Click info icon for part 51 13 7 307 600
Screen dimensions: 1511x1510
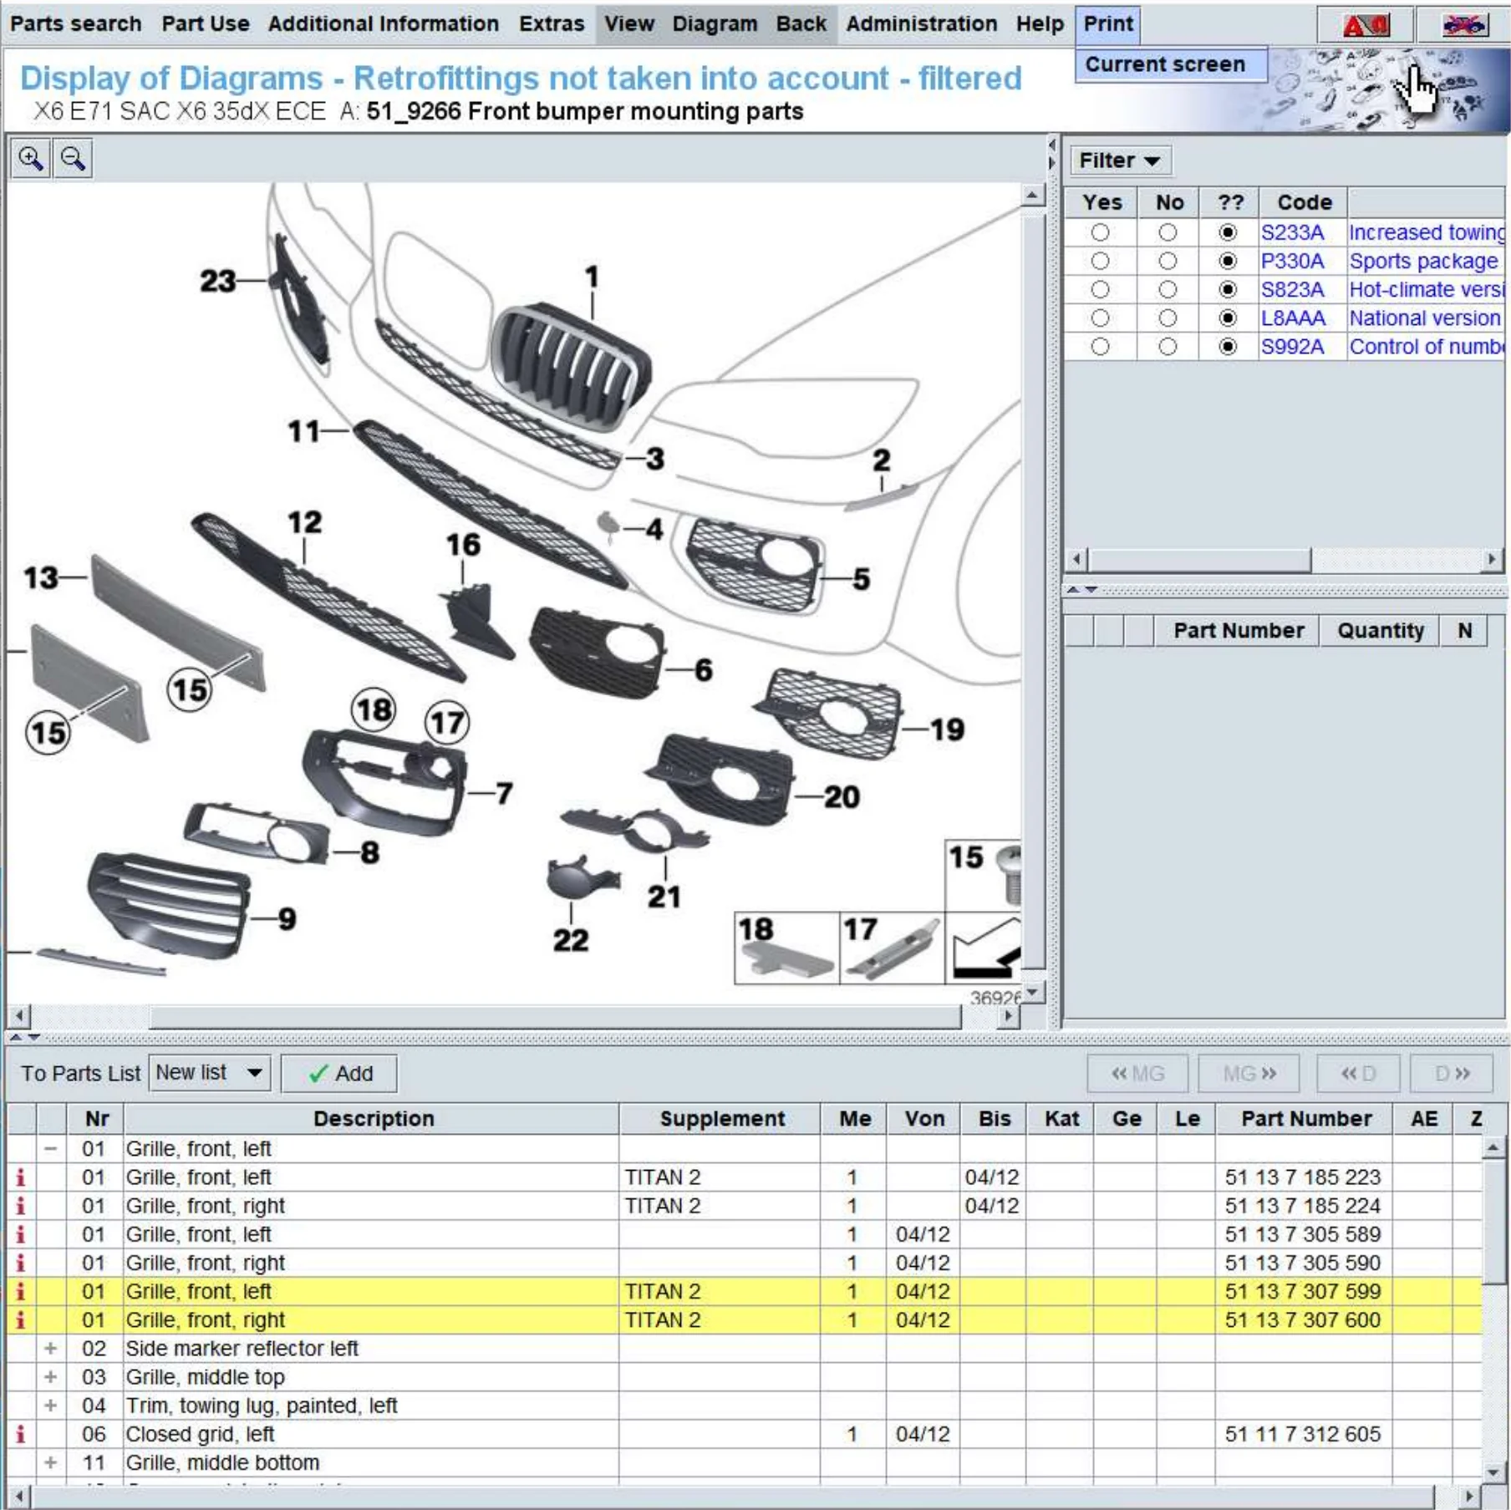coord(21,1320)
